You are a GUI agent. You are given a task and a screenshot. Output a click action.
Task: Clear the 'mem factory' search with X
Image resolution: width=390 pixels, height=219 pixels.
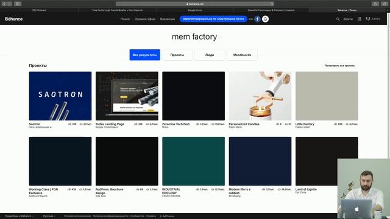pos(221,37)
